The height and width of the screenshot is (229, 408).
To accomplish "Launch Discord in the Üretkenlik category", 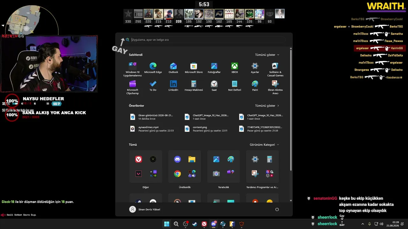I will (178, 159).
